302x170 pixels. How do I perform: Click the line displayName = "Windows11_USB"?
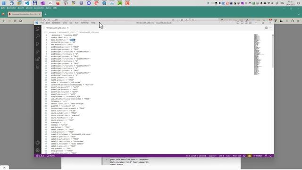(66, 96)
